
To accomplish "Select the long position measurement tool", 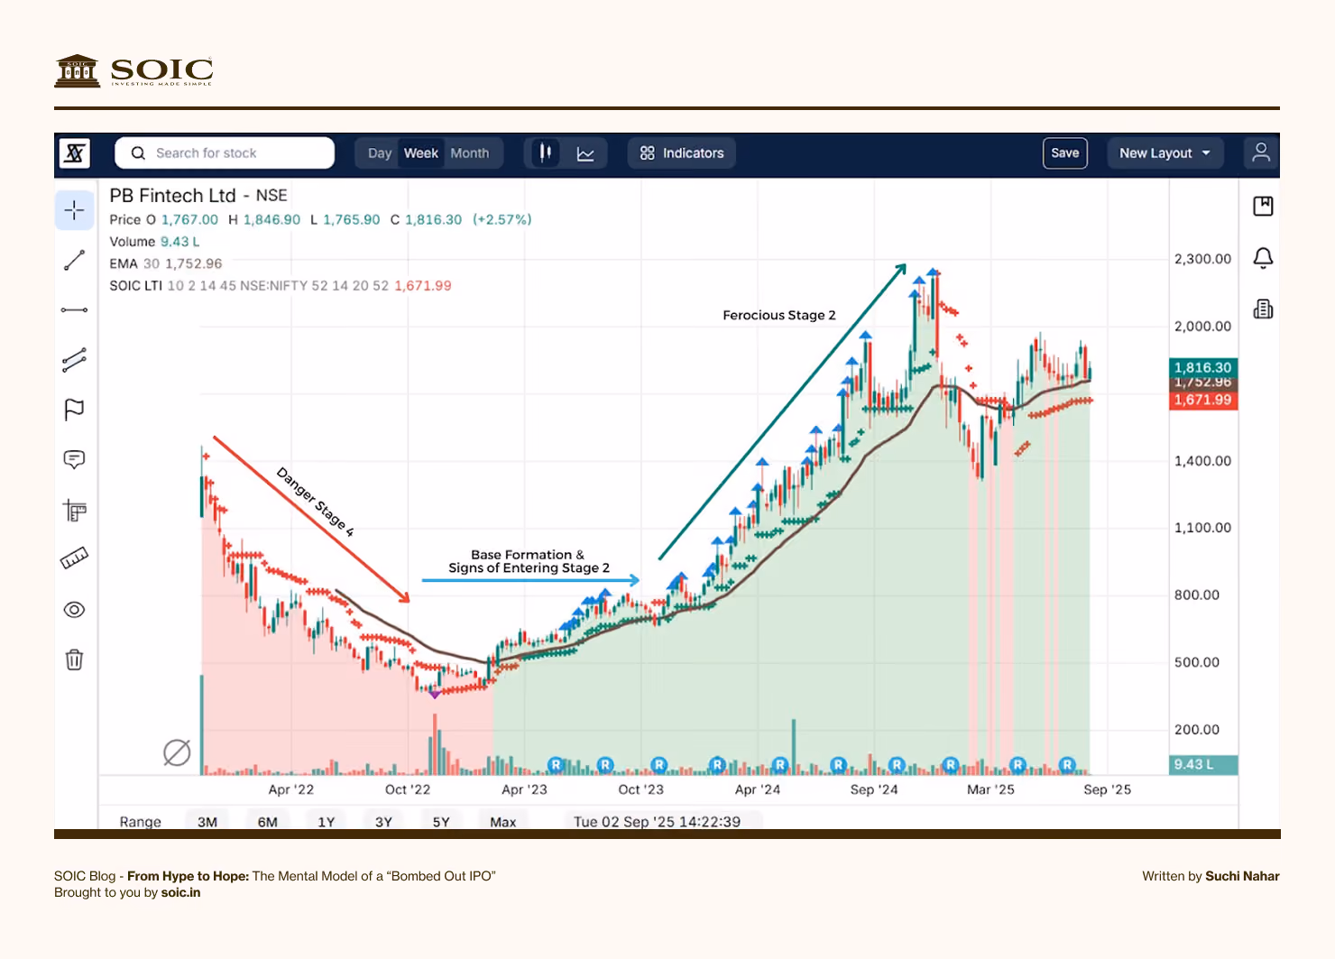I will coord(75,511).
